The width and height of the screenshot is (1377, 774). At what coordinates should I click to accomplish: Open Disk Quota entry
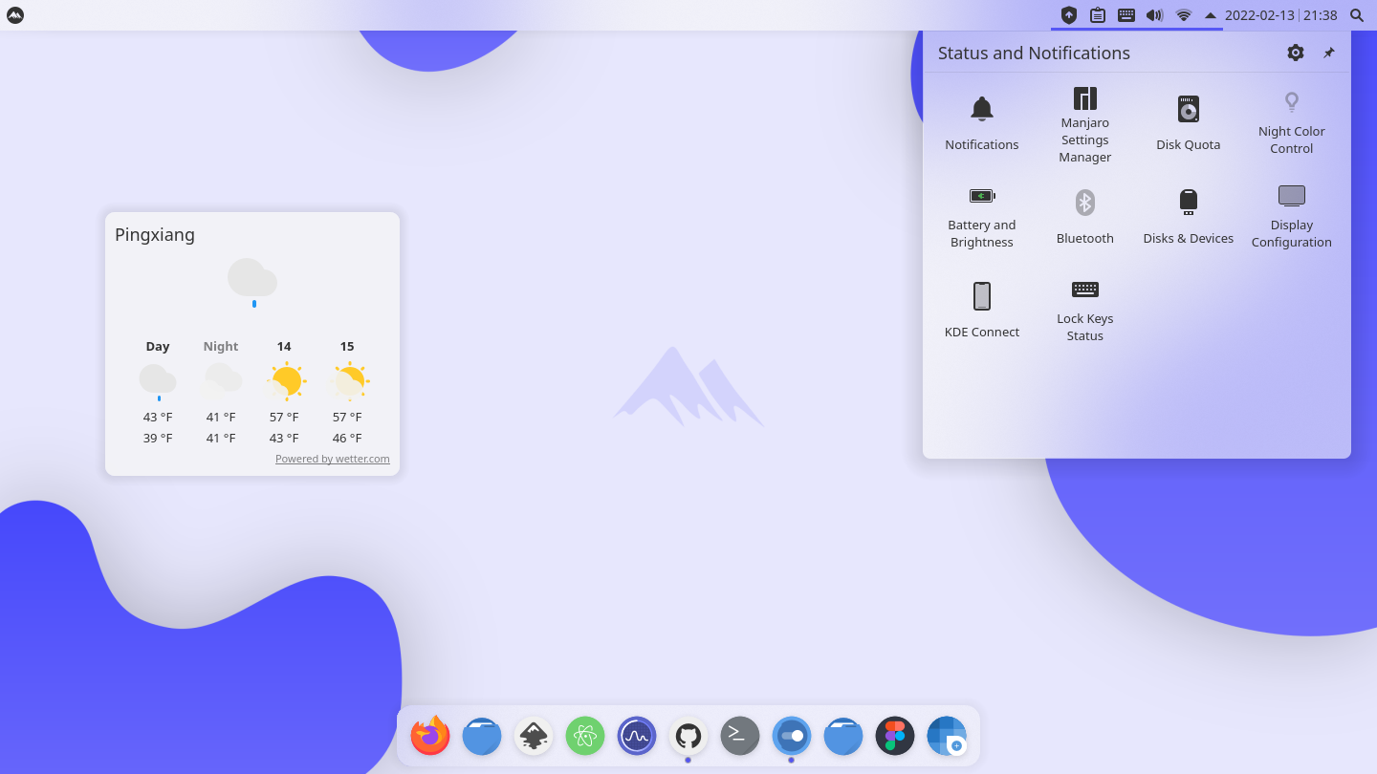[x=1189, y=122]
